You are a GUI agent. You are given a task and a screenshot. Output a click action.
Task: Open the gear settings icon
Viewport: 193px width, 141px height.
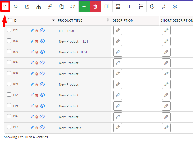[x=175, y=7]
